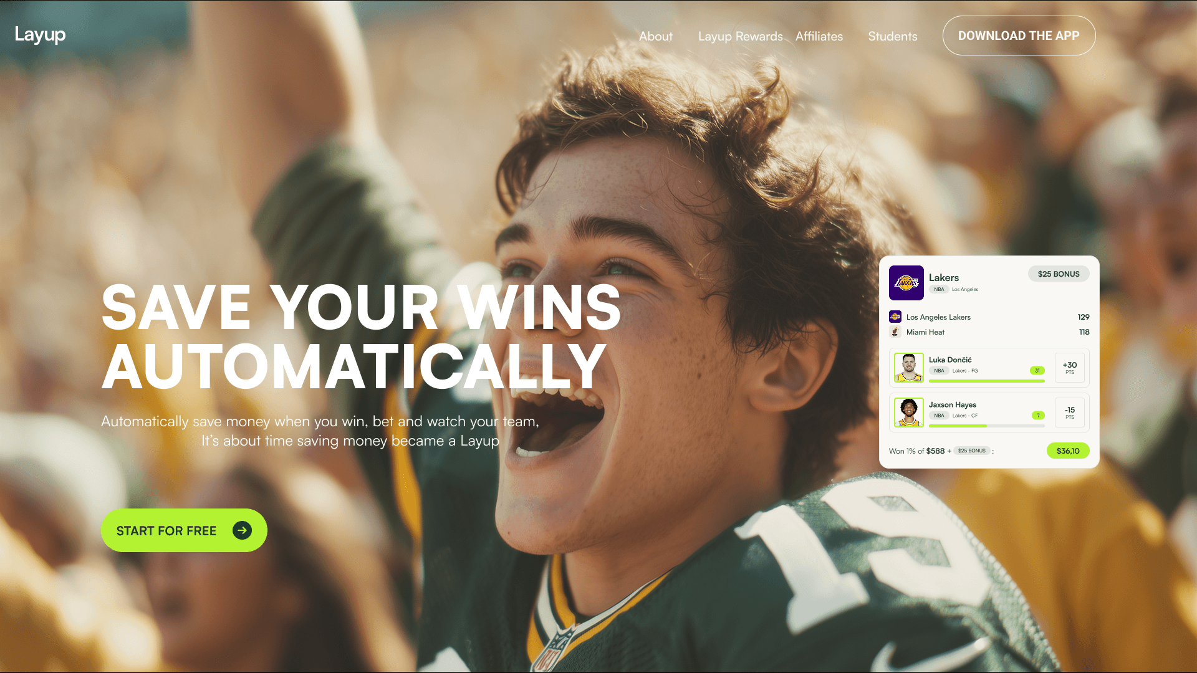Select Jaxson Hayes player photo
This screenshot has height=673, width=1197.
tap(909, 413)
